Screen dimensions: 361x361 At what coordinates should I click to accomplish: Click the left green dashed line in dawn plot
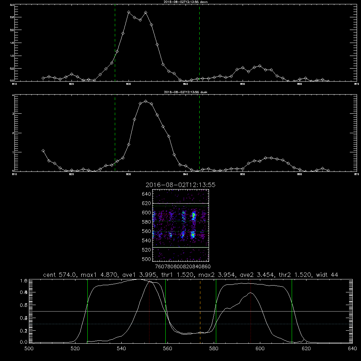pos(115,44)
